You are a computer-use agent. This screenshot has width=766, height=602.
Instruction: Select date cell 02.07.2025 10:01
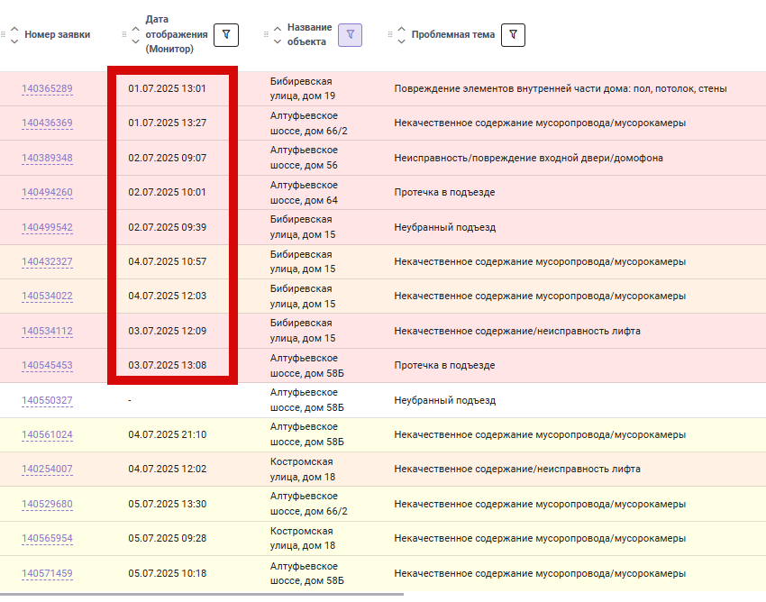coord(167,192)
